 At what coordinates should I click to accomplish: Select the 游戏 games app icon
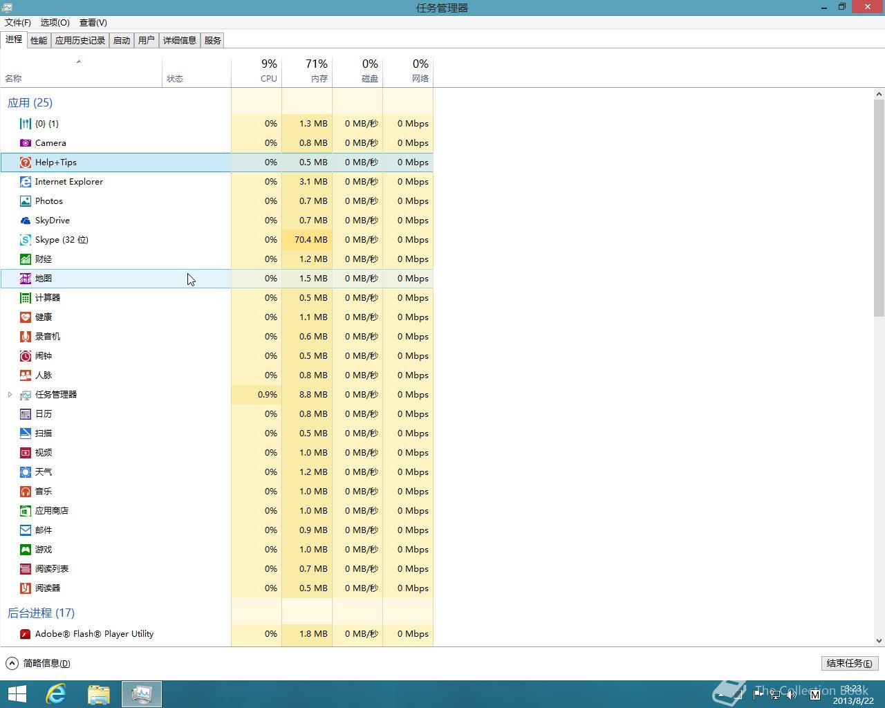(26, 550)
